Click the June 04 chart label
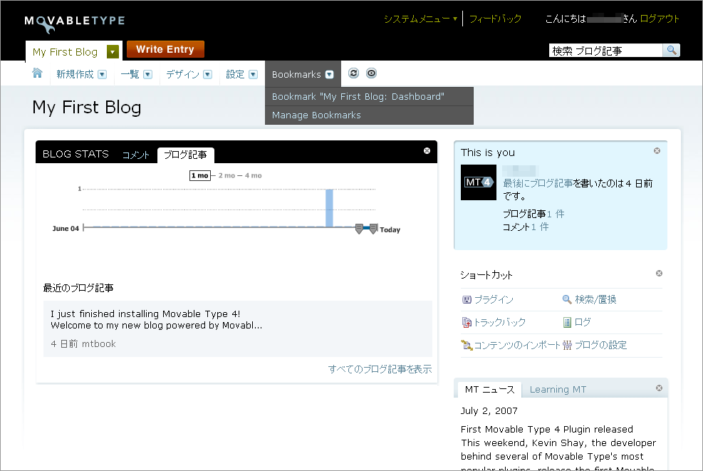Screen dimensions: 703x471 pyautogui.click(x=66, y=228)
